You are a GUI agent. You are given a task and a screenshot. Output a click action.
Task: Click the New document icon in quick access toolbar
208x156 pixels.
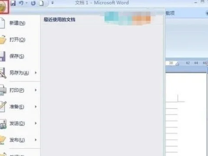click(x=41, y=3)
